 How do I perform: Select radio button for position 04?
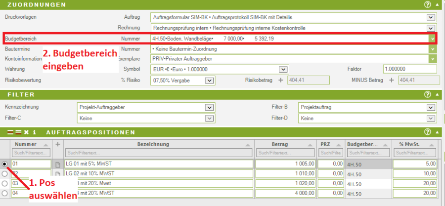coord(5,193)
